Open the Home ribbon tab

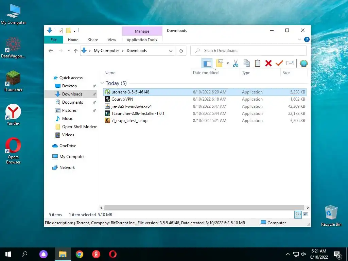(73, 40)
